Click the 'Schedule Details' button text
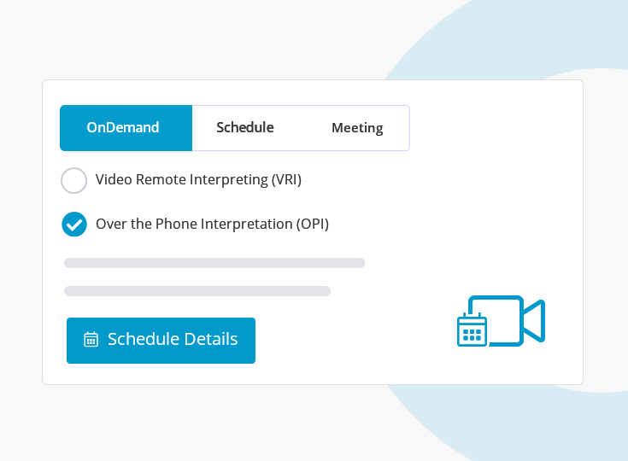628x461 pixels. tap(173, 340)
